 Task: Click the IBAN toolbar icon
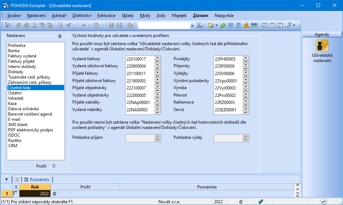[x=254, y=25]
